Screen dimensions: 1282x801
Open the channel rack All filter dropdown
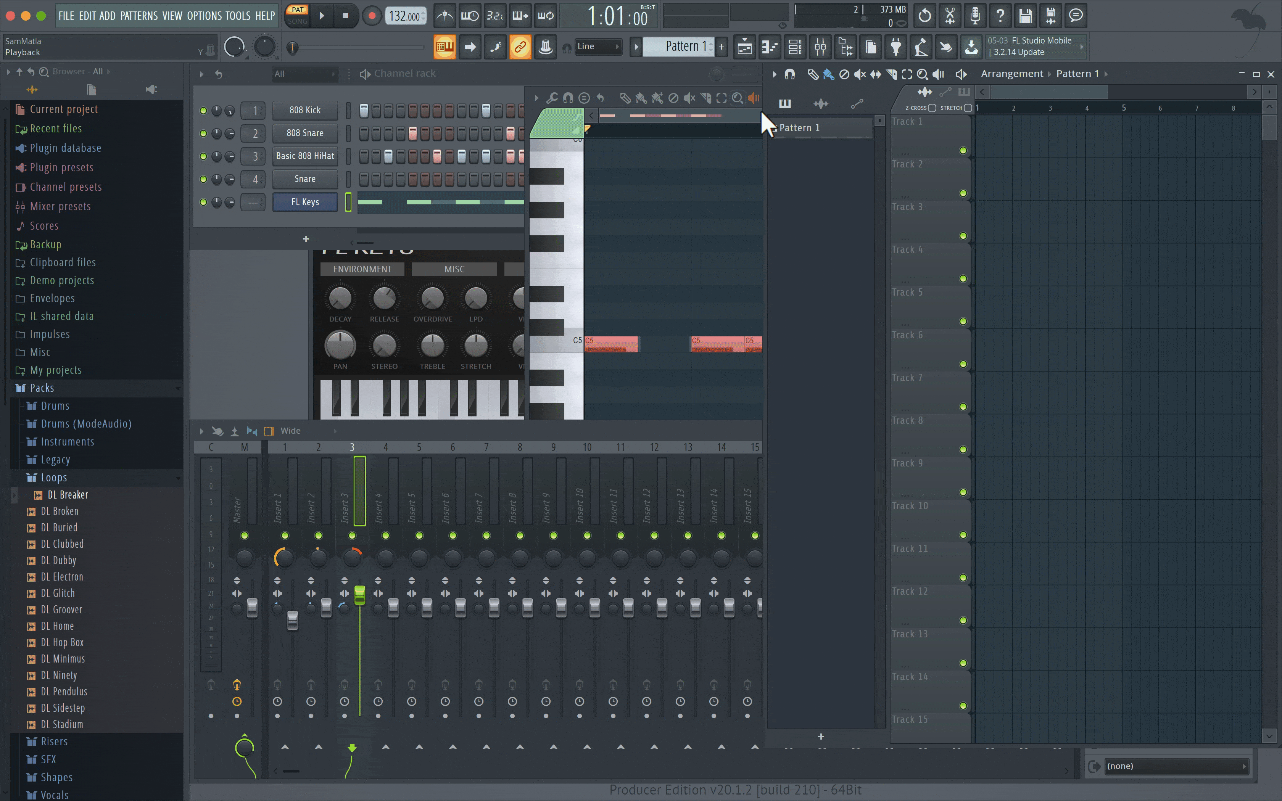pos(305,74)
